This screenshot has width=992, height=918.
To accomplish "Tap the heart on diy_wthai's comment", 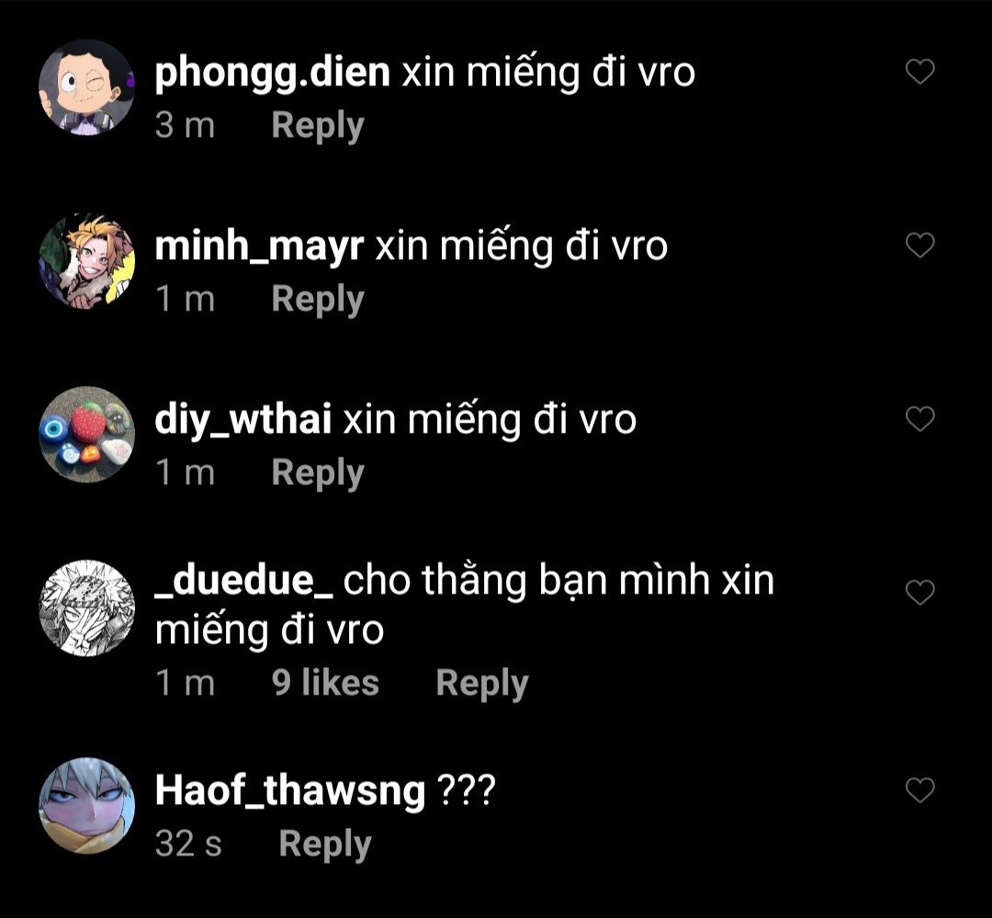I will tap(919, 418).
